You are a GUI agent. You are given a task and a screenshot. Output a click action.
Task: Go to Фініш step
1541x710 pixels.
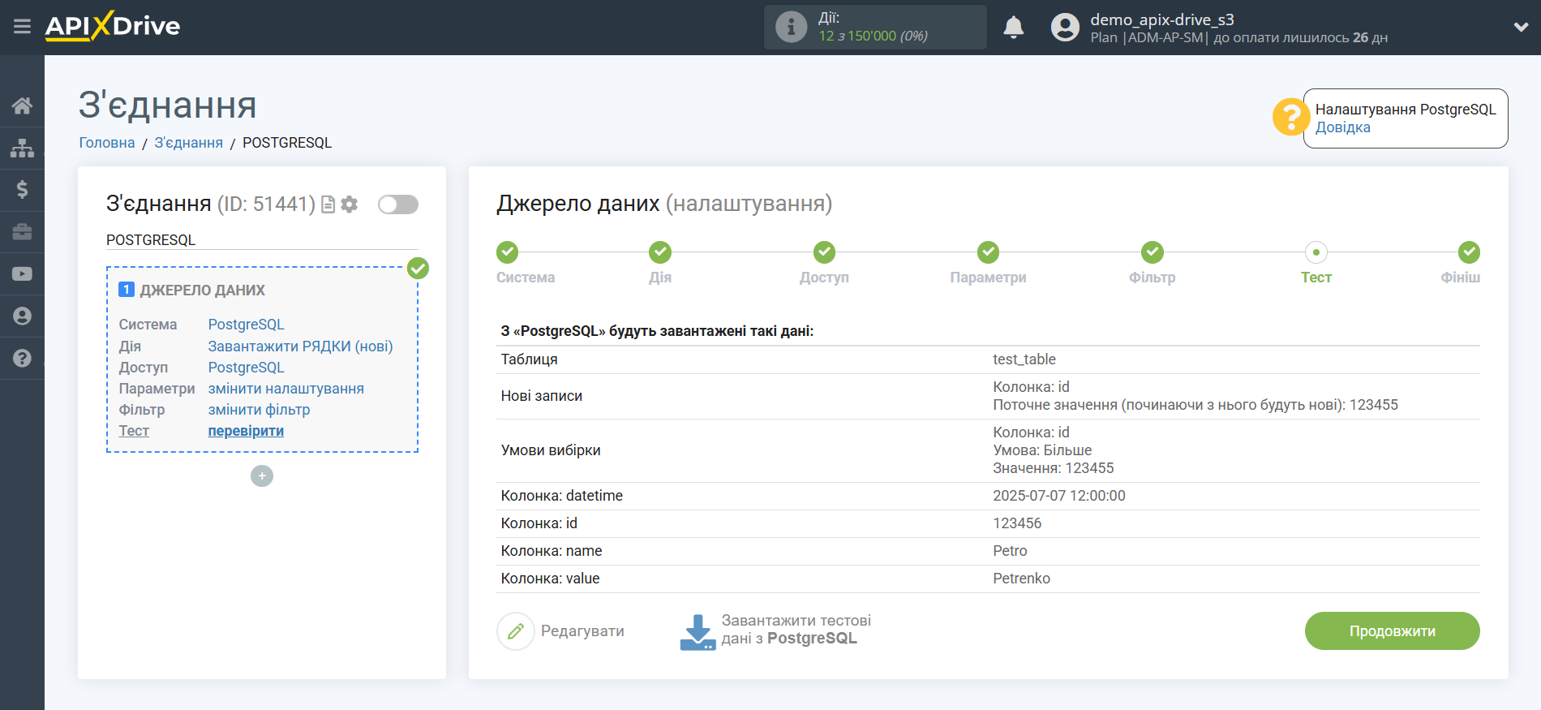click(x=1469, y=252)
